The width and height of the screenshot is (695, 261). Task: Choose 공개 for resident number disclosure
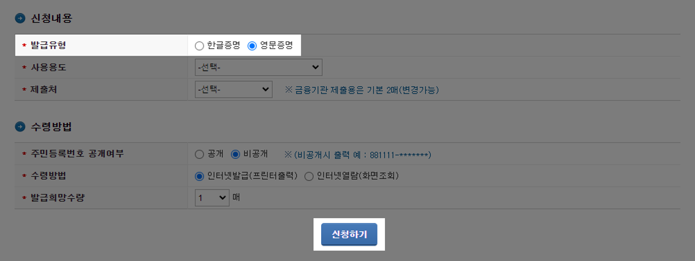pos(199,155)
